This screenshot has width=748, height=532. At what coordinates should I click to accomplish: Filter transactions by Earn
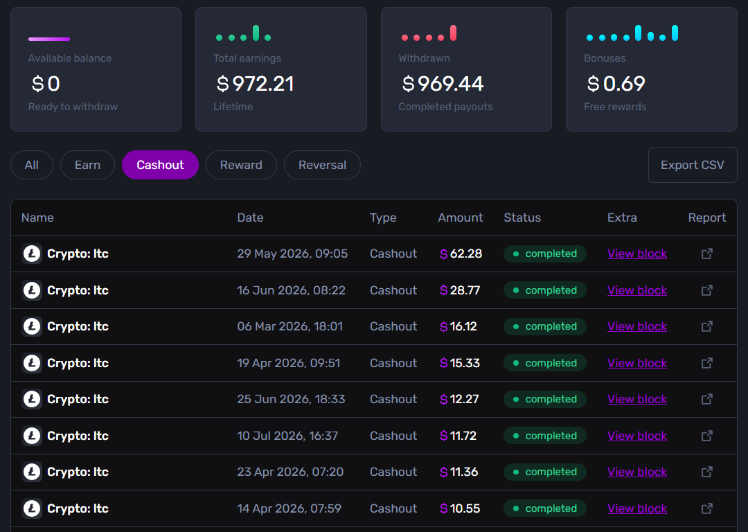click(87, 165)
